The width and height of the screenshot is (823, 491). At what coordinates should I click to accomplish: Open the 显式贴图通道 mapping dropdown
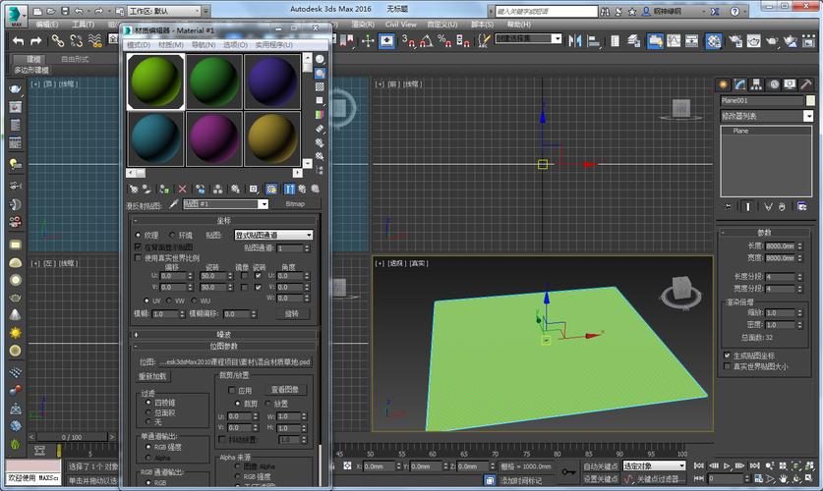click(273, 236)
